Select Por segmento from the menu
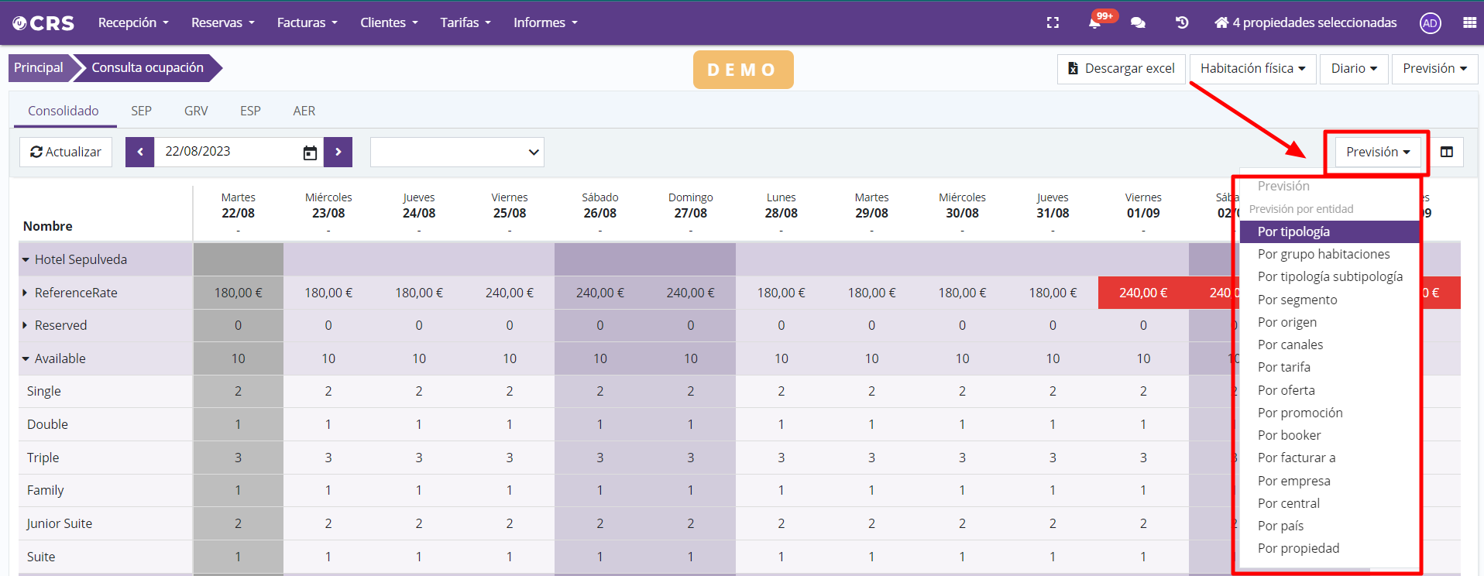This screenshot has height=576, width=1484. (1297, 300)
